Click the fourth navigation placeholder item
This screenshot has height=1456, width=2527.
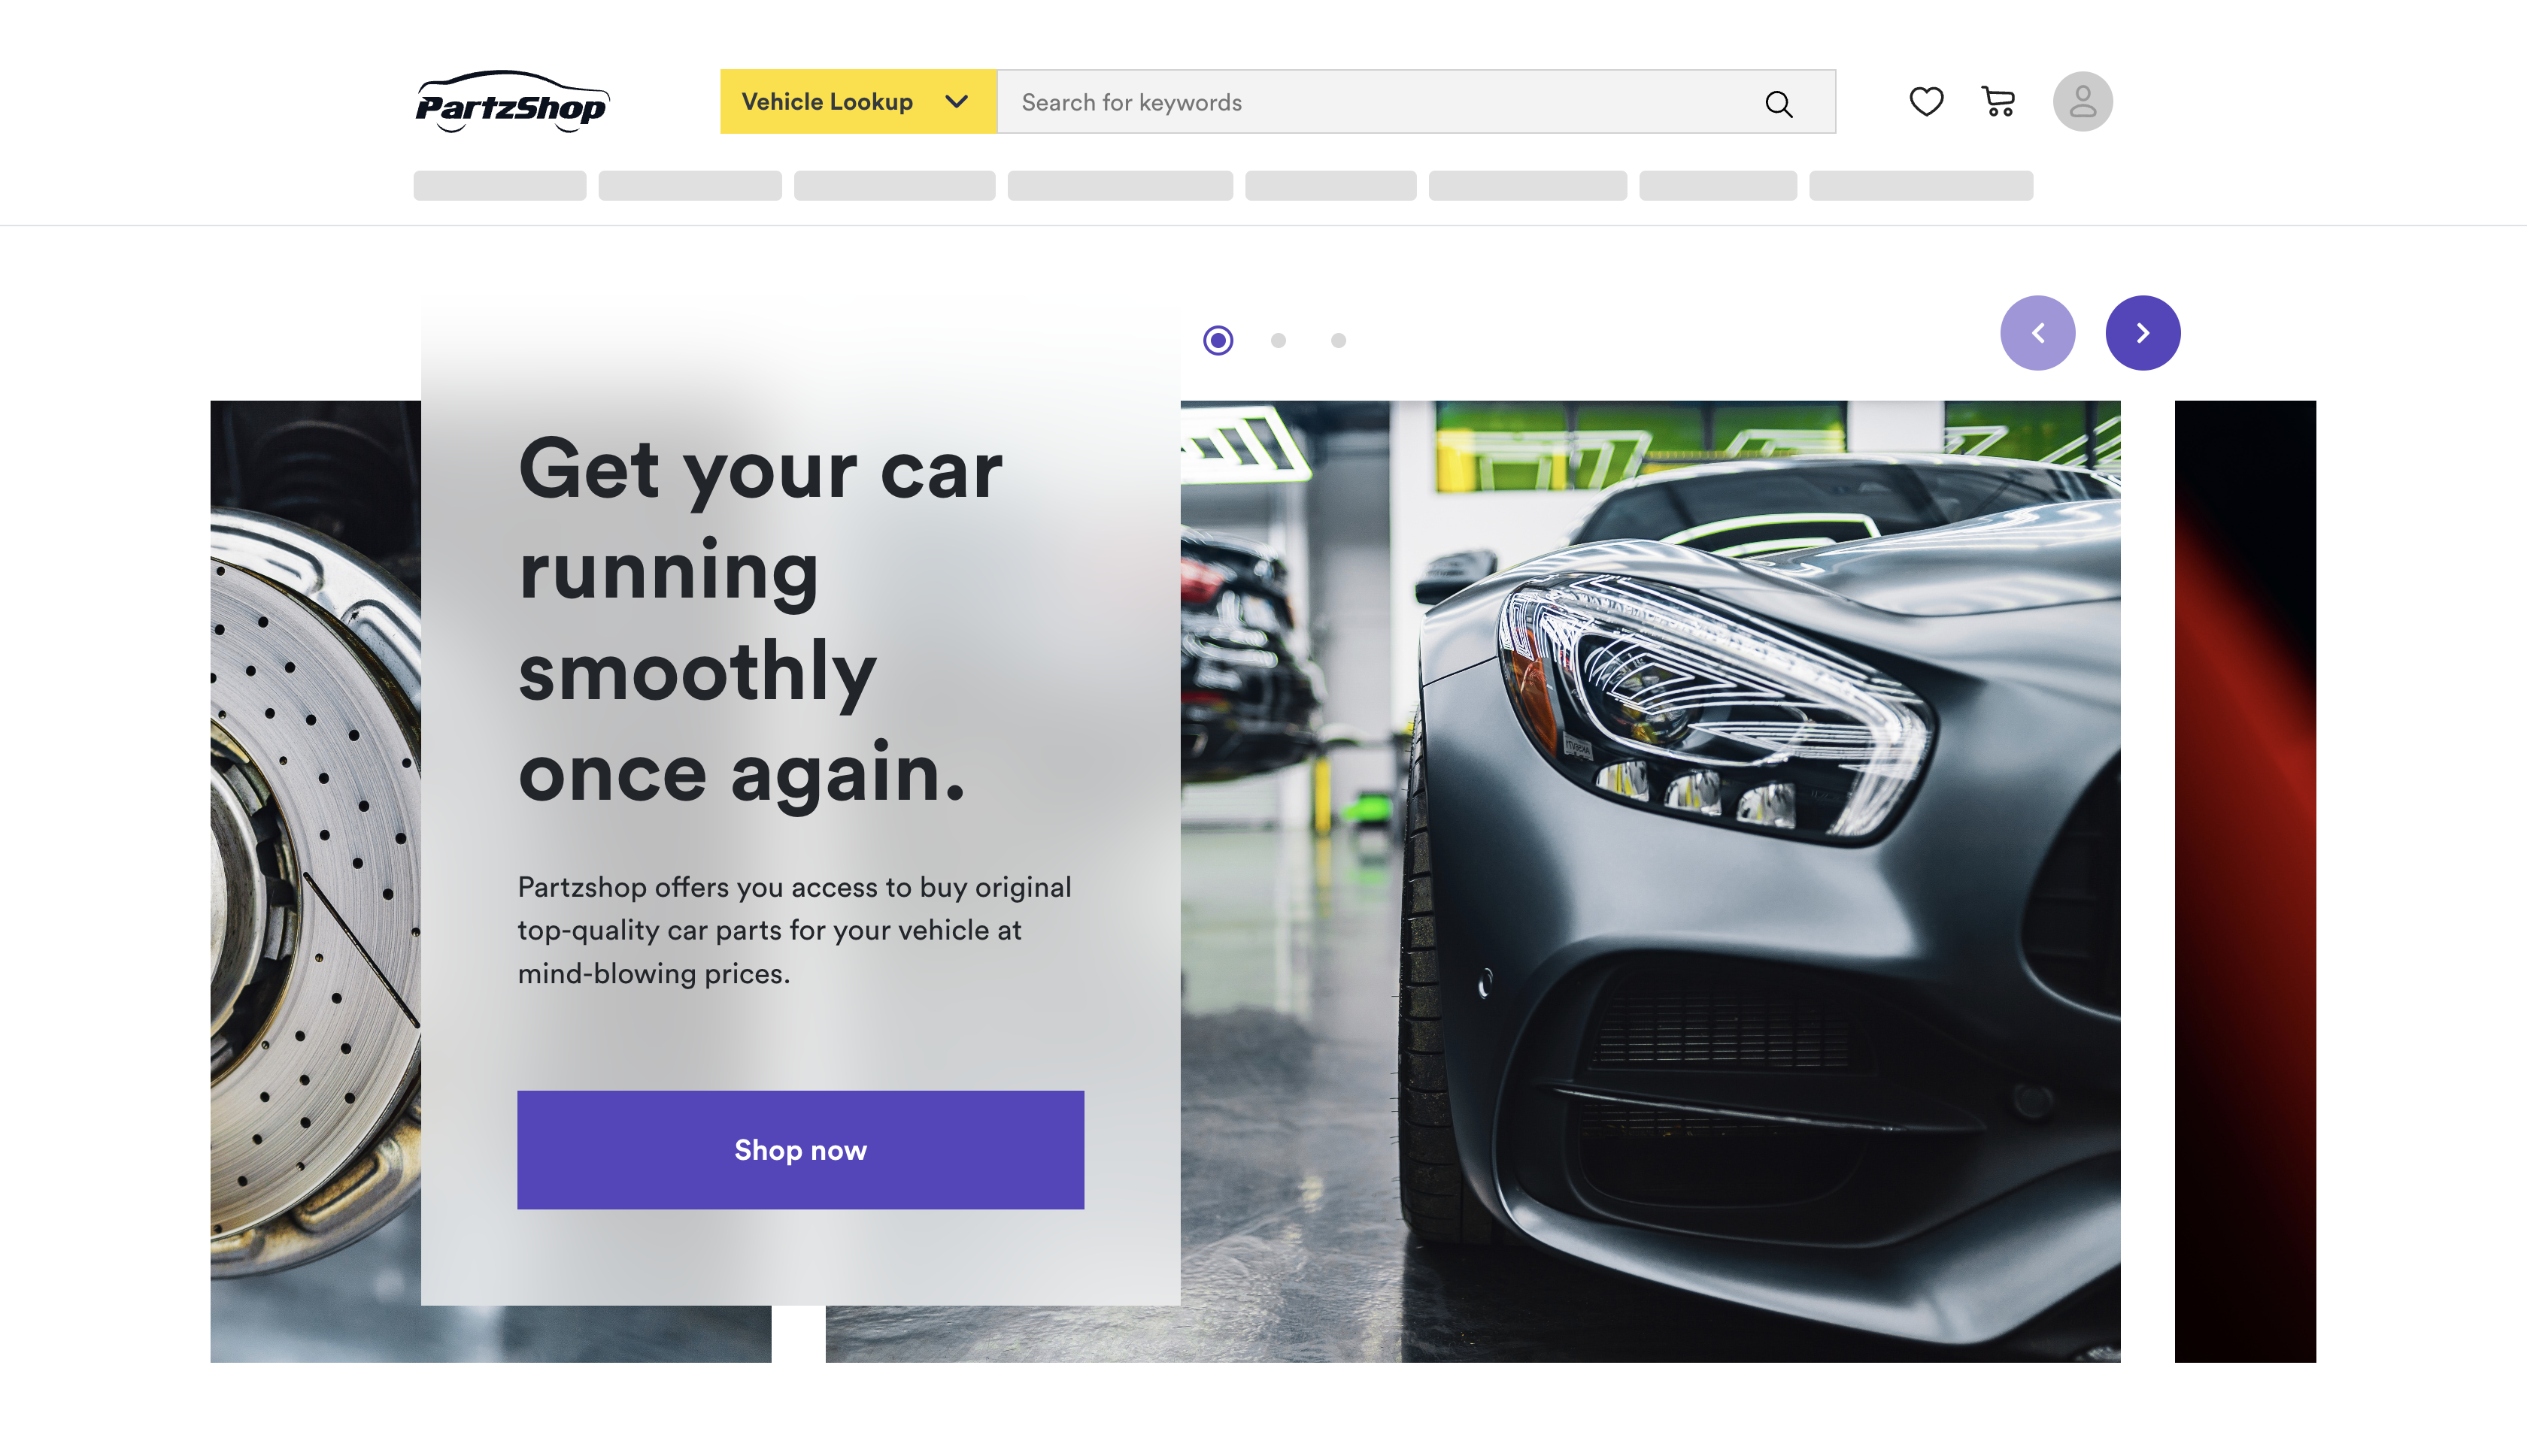pyautogui.click(x=1119, y=186)
